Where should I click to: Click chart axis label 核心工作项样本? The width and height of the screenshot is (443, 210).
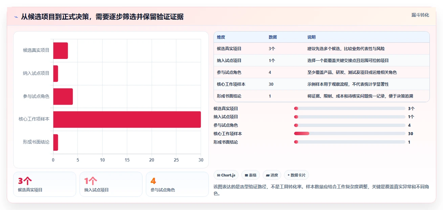tap(34, 120)
